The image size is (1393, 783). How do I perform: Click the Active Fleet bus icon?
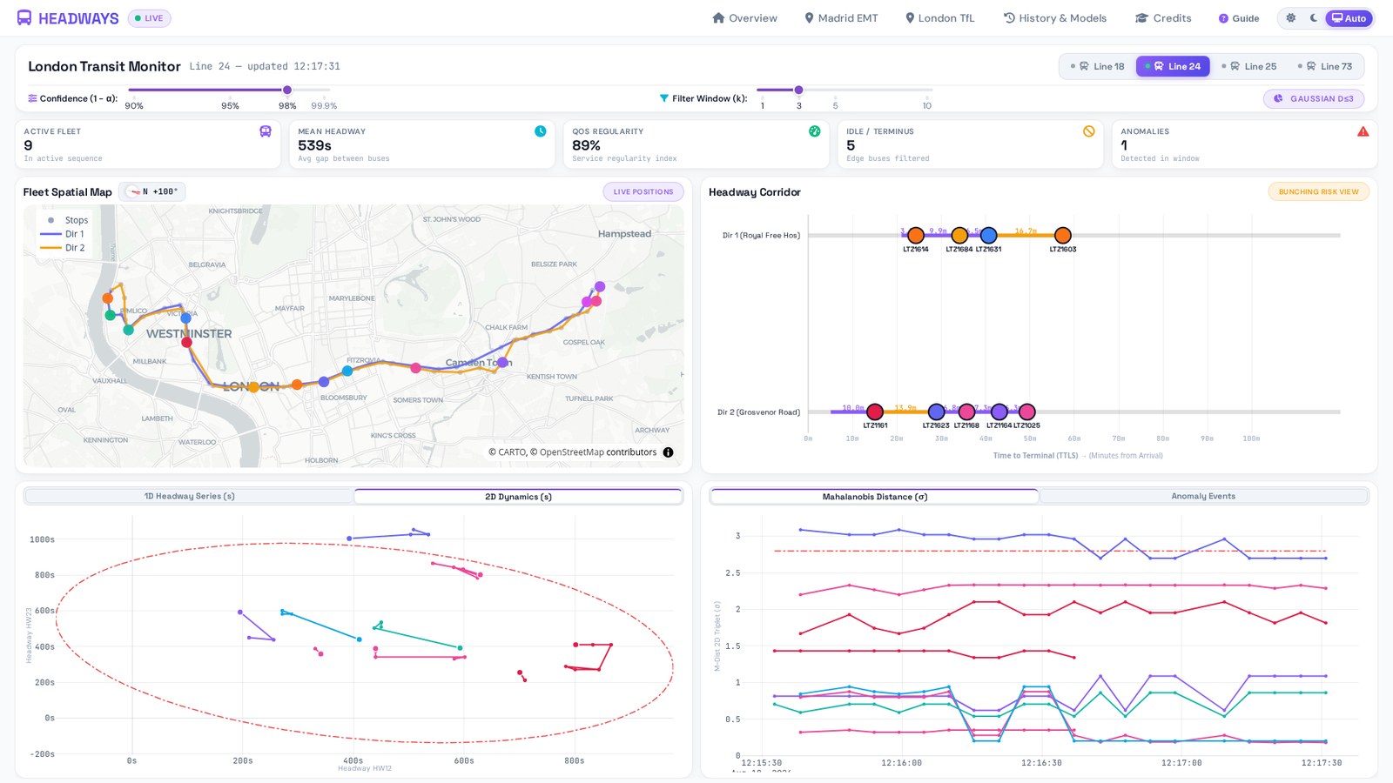point(266,131)
